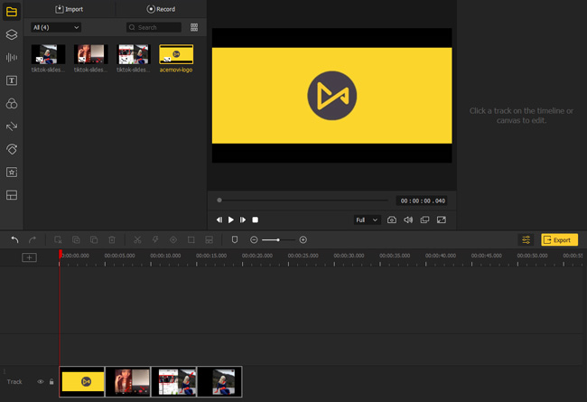This screenshot has height=402, width=587.
Task: Open the Media folder panel
Action: 12,12
